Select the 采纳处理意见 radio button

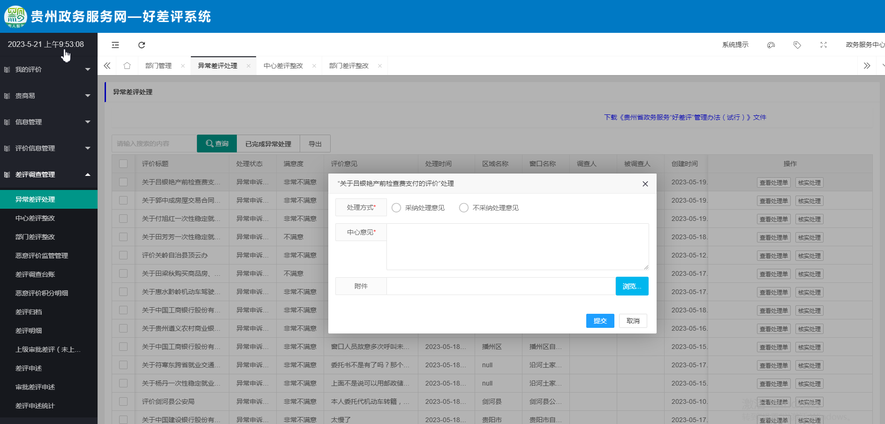pyautogui.click(x=396, y=208)
